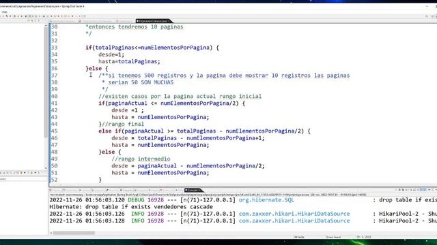Click the console horizontal scrollbar thumb
The image size is (437, 245).
(x=74, y=233)
